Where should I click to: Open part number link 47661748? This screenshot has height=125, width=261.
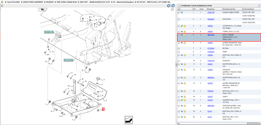click(x=211, y=12)
